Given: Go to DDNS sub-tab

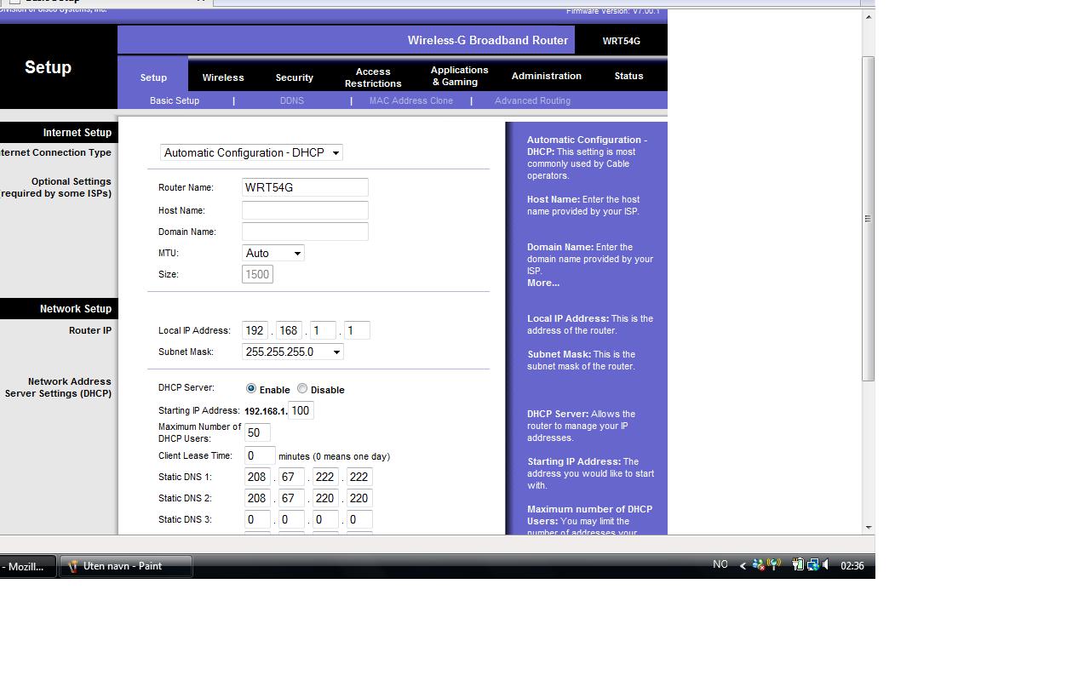Looking at the screenshot, I should (291, 100).
